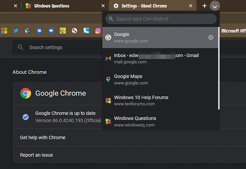Close the Windows Questions tab
The image size is (246, 169).
pos(103,6)
